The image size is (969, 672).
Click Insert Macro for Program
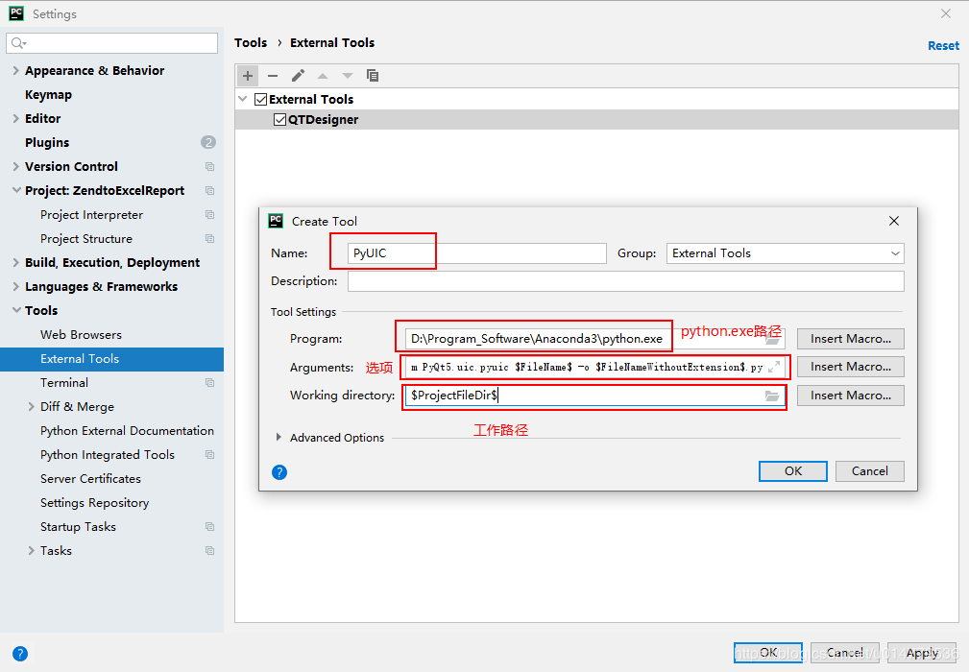pyautogui.click(x=850, y=339)
